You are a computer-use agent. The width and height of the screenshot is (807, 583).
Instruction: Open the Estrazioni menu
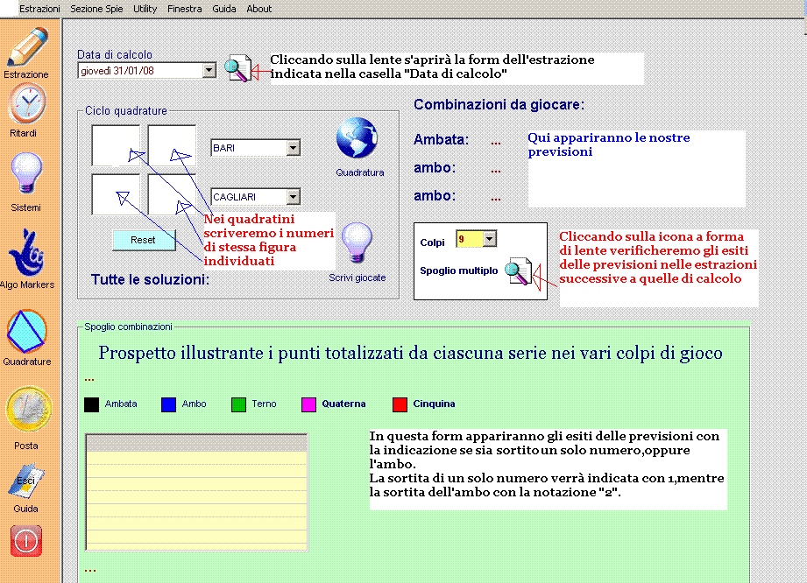coord(39,9)
